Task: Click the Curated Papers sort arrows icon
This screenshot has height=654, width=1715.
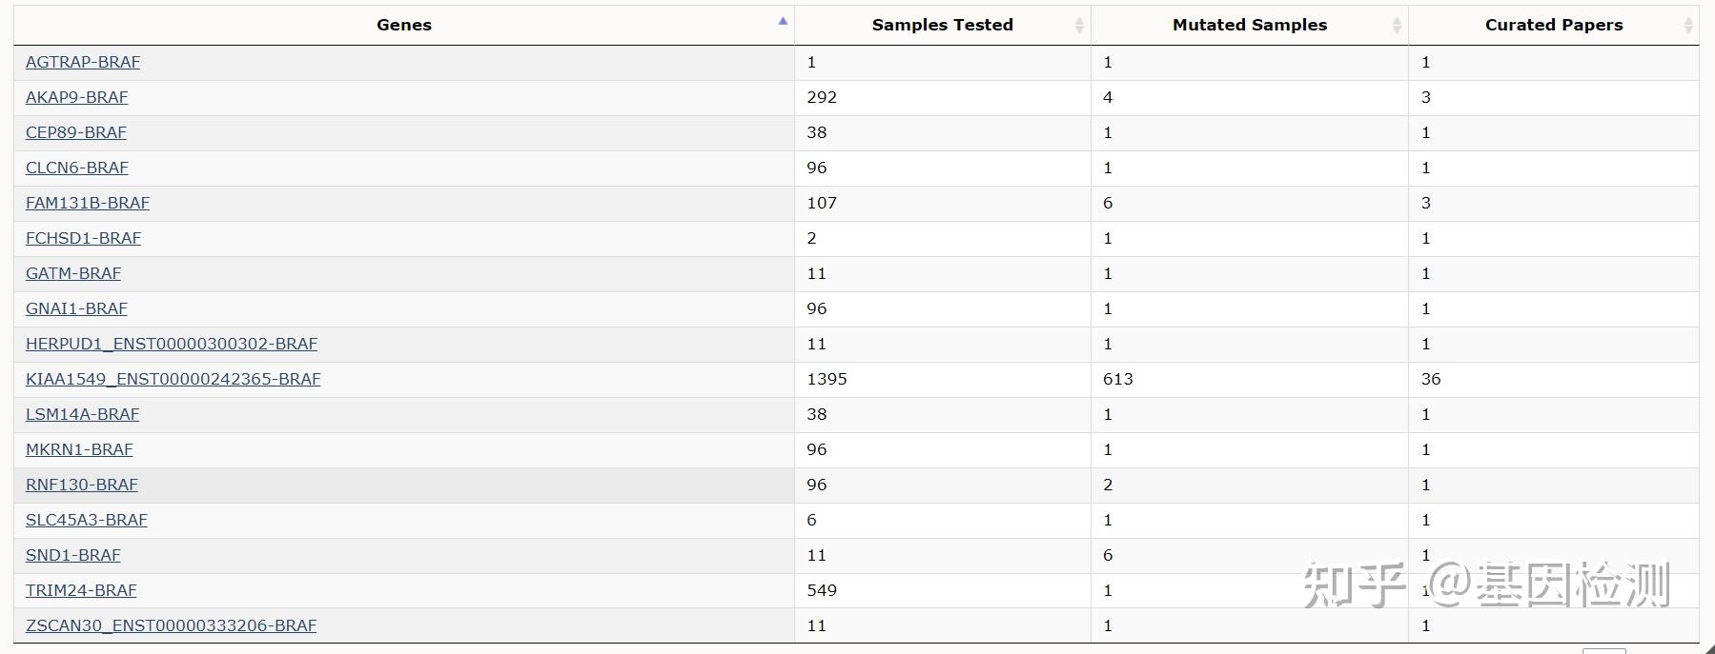Action: [1688, 26]
